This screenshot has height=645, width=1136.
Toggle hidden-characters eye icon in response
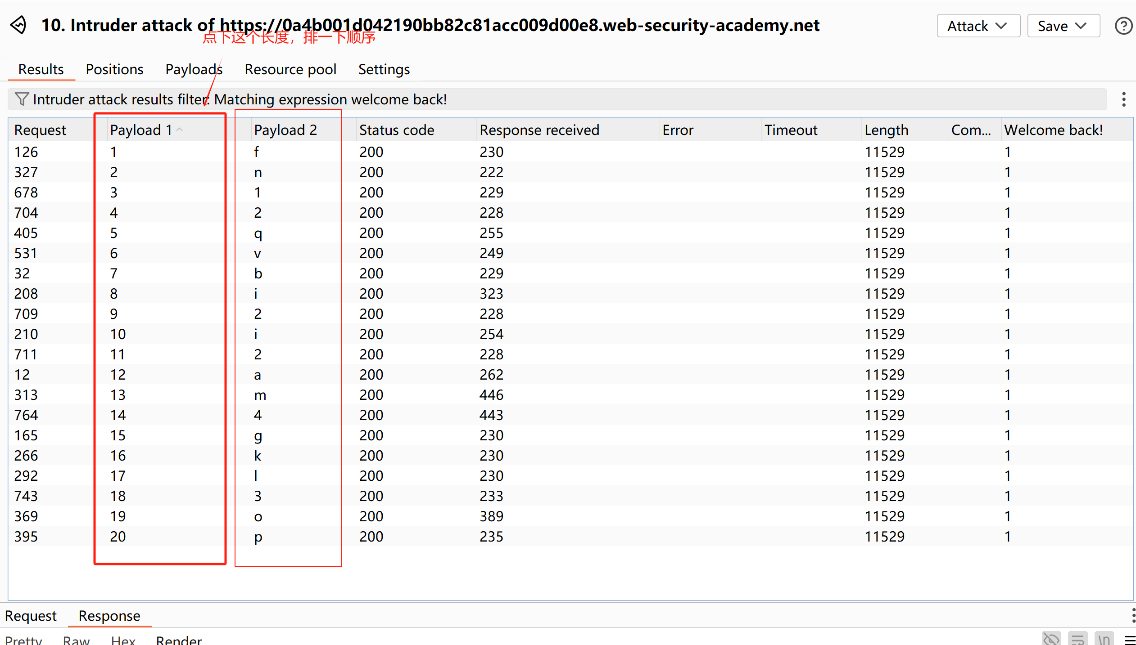(x=1051, y=639)
